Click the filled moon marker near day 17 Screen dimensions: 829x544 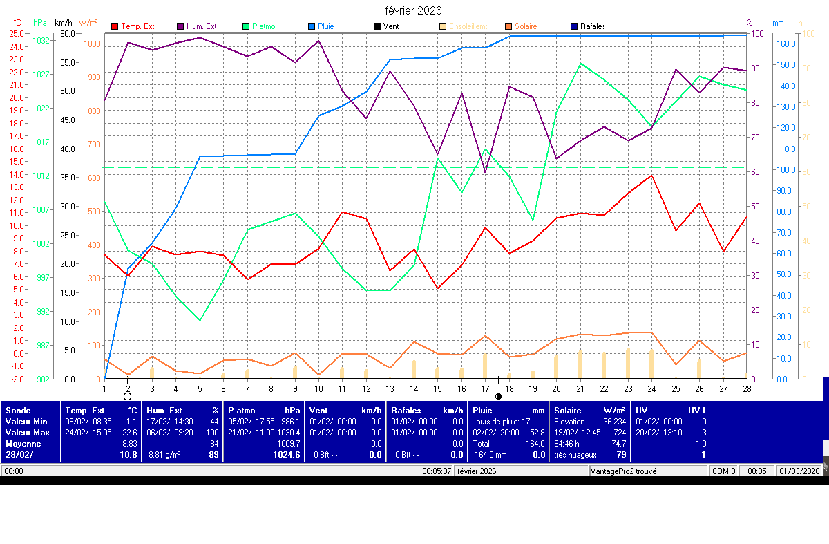(x=498, y=396)
